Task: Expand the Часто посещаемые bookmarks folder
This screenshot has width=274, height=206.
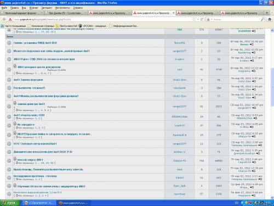Action: point(13,26)
